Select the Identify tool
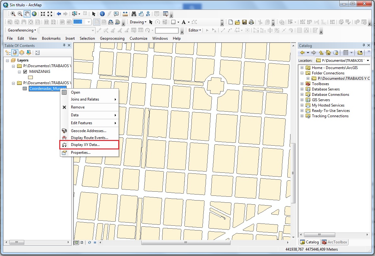375x256 pixels. 102,14
